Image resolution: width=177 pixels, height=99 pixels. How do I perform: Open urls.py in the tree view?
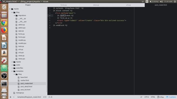[21, 50]
